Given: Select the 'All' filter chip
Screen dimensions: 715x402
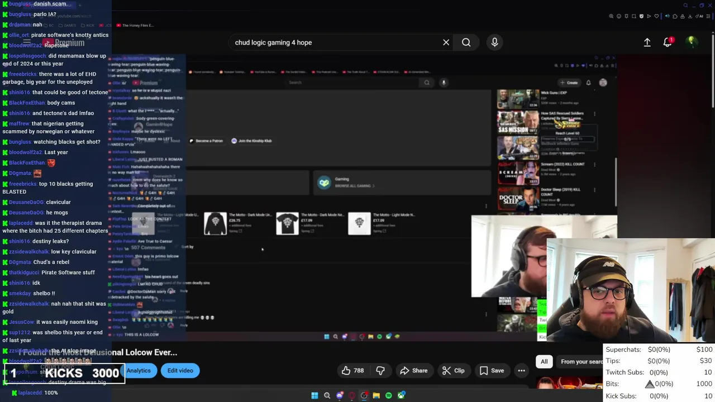Looking at the screenshot, I should [544, 362].
